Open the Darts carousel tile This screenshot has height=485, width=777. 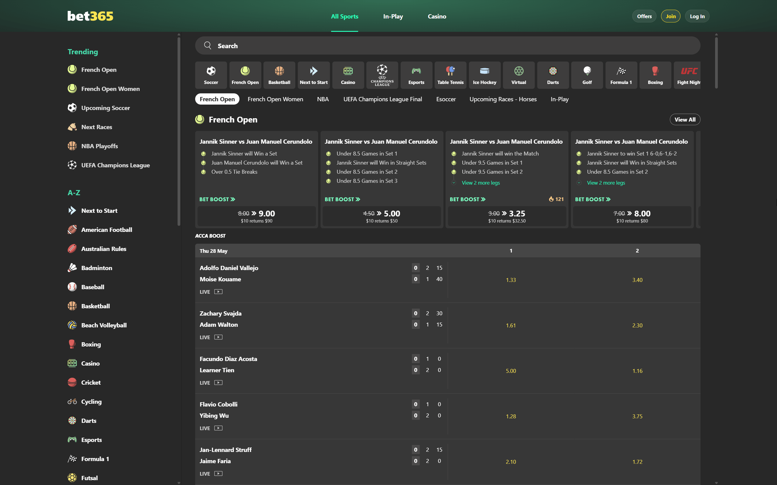tap(553, 75)
